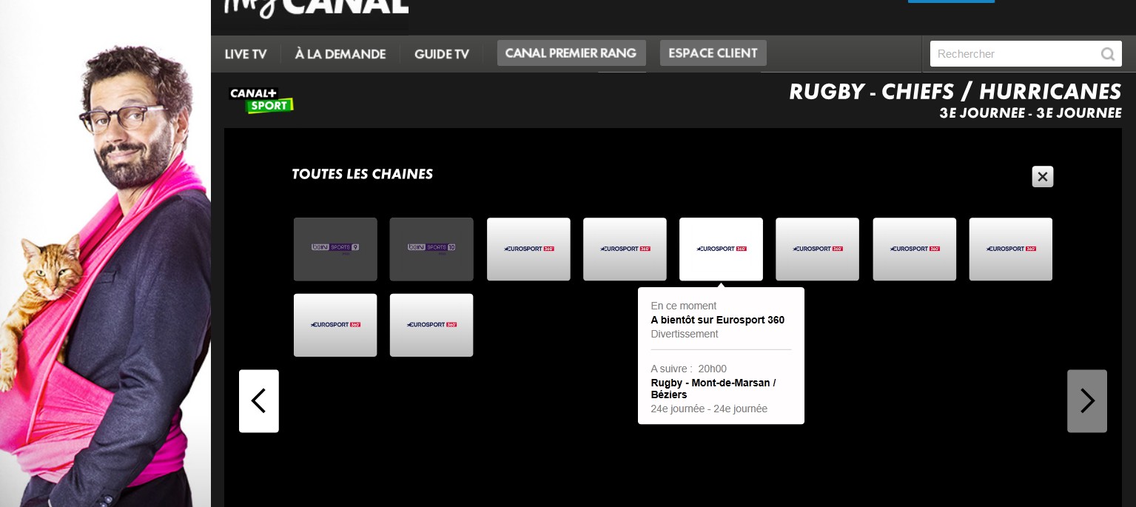The height and width of the screenshot is (507, 1136).
Task: Open the À LA DEMANDE menu
Action: coord(340,54)
